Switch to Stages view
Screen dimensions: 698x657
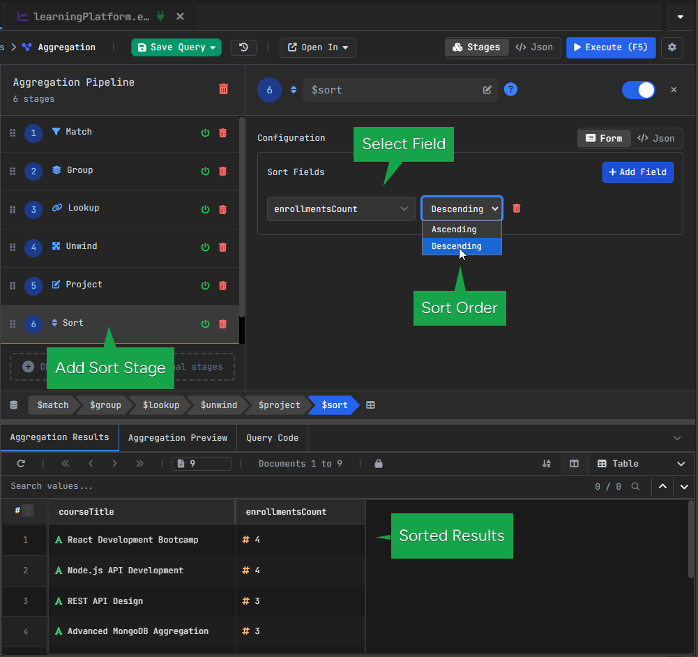[477, 47]
